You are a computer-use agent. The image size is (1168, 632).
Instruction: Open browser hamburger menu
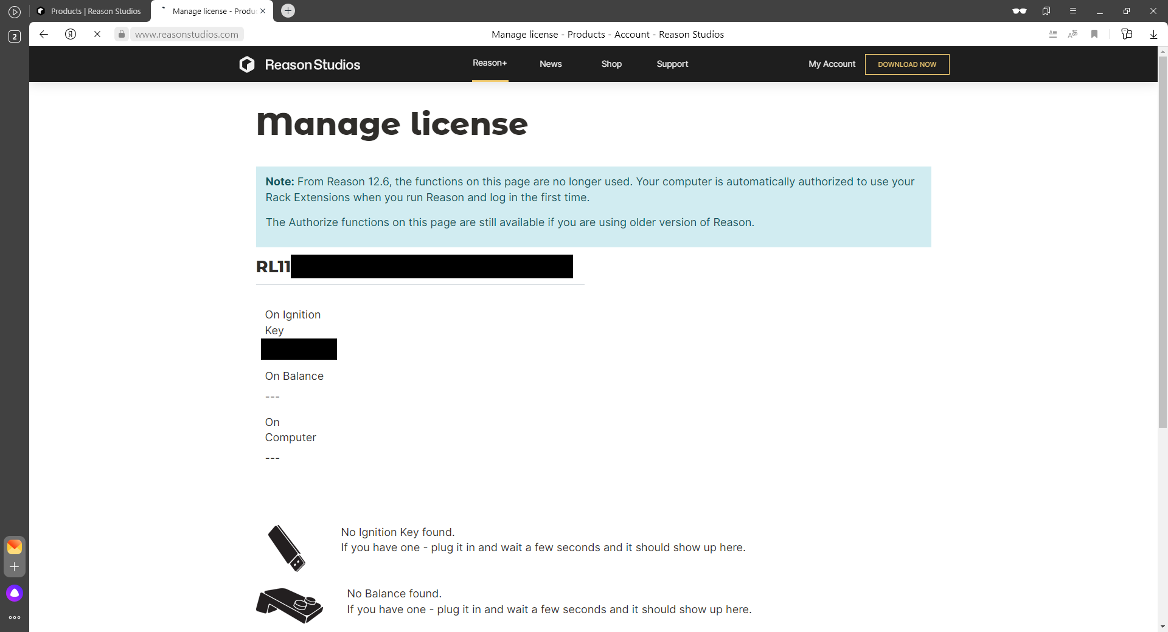[1073, 11]
